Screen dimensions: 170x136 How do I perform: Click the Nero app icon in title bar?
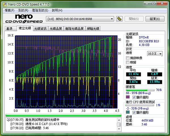pos(5,5)
